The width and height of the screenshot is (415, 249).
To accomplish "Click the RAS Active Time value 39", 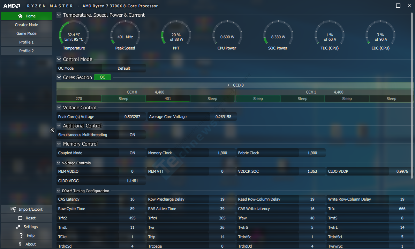I will pyautogui.click(x=222, y=209).
